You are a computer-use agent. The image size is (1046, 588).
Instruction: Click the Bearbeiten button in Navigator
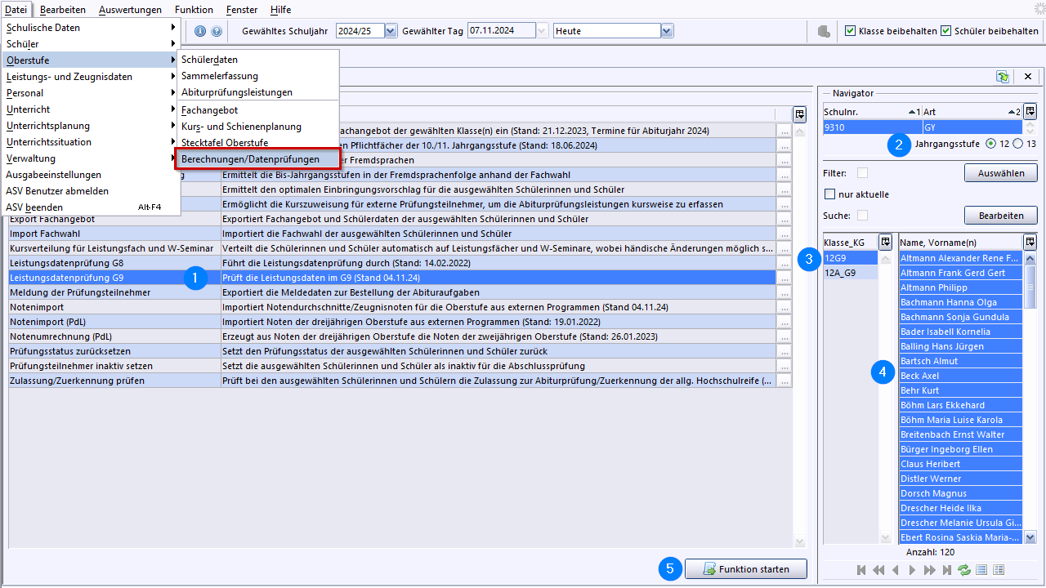click(x=1001, y=216)
